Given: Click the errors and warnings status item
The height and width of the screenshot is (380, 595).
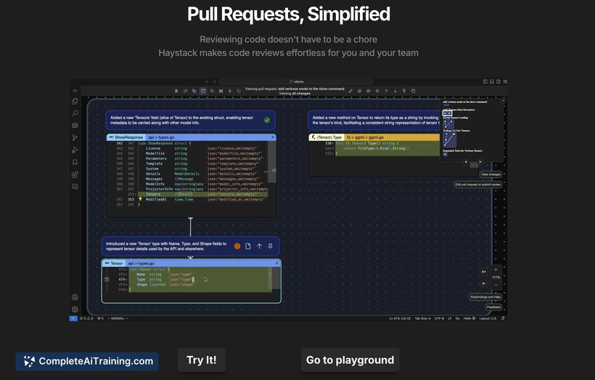Looking at the screenshot, I should click(x=86, y=318).
